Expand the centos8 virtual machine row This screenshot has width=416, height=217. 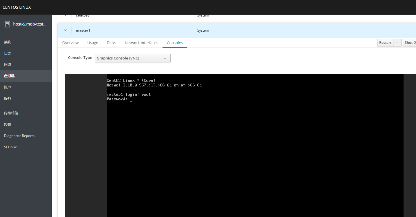coord(65,15)
